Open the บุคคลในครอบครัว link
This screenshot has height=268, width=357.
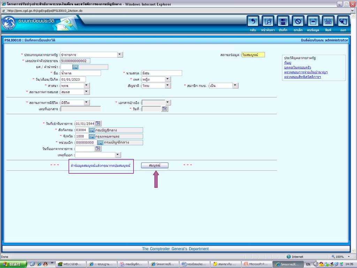point(297,67)
